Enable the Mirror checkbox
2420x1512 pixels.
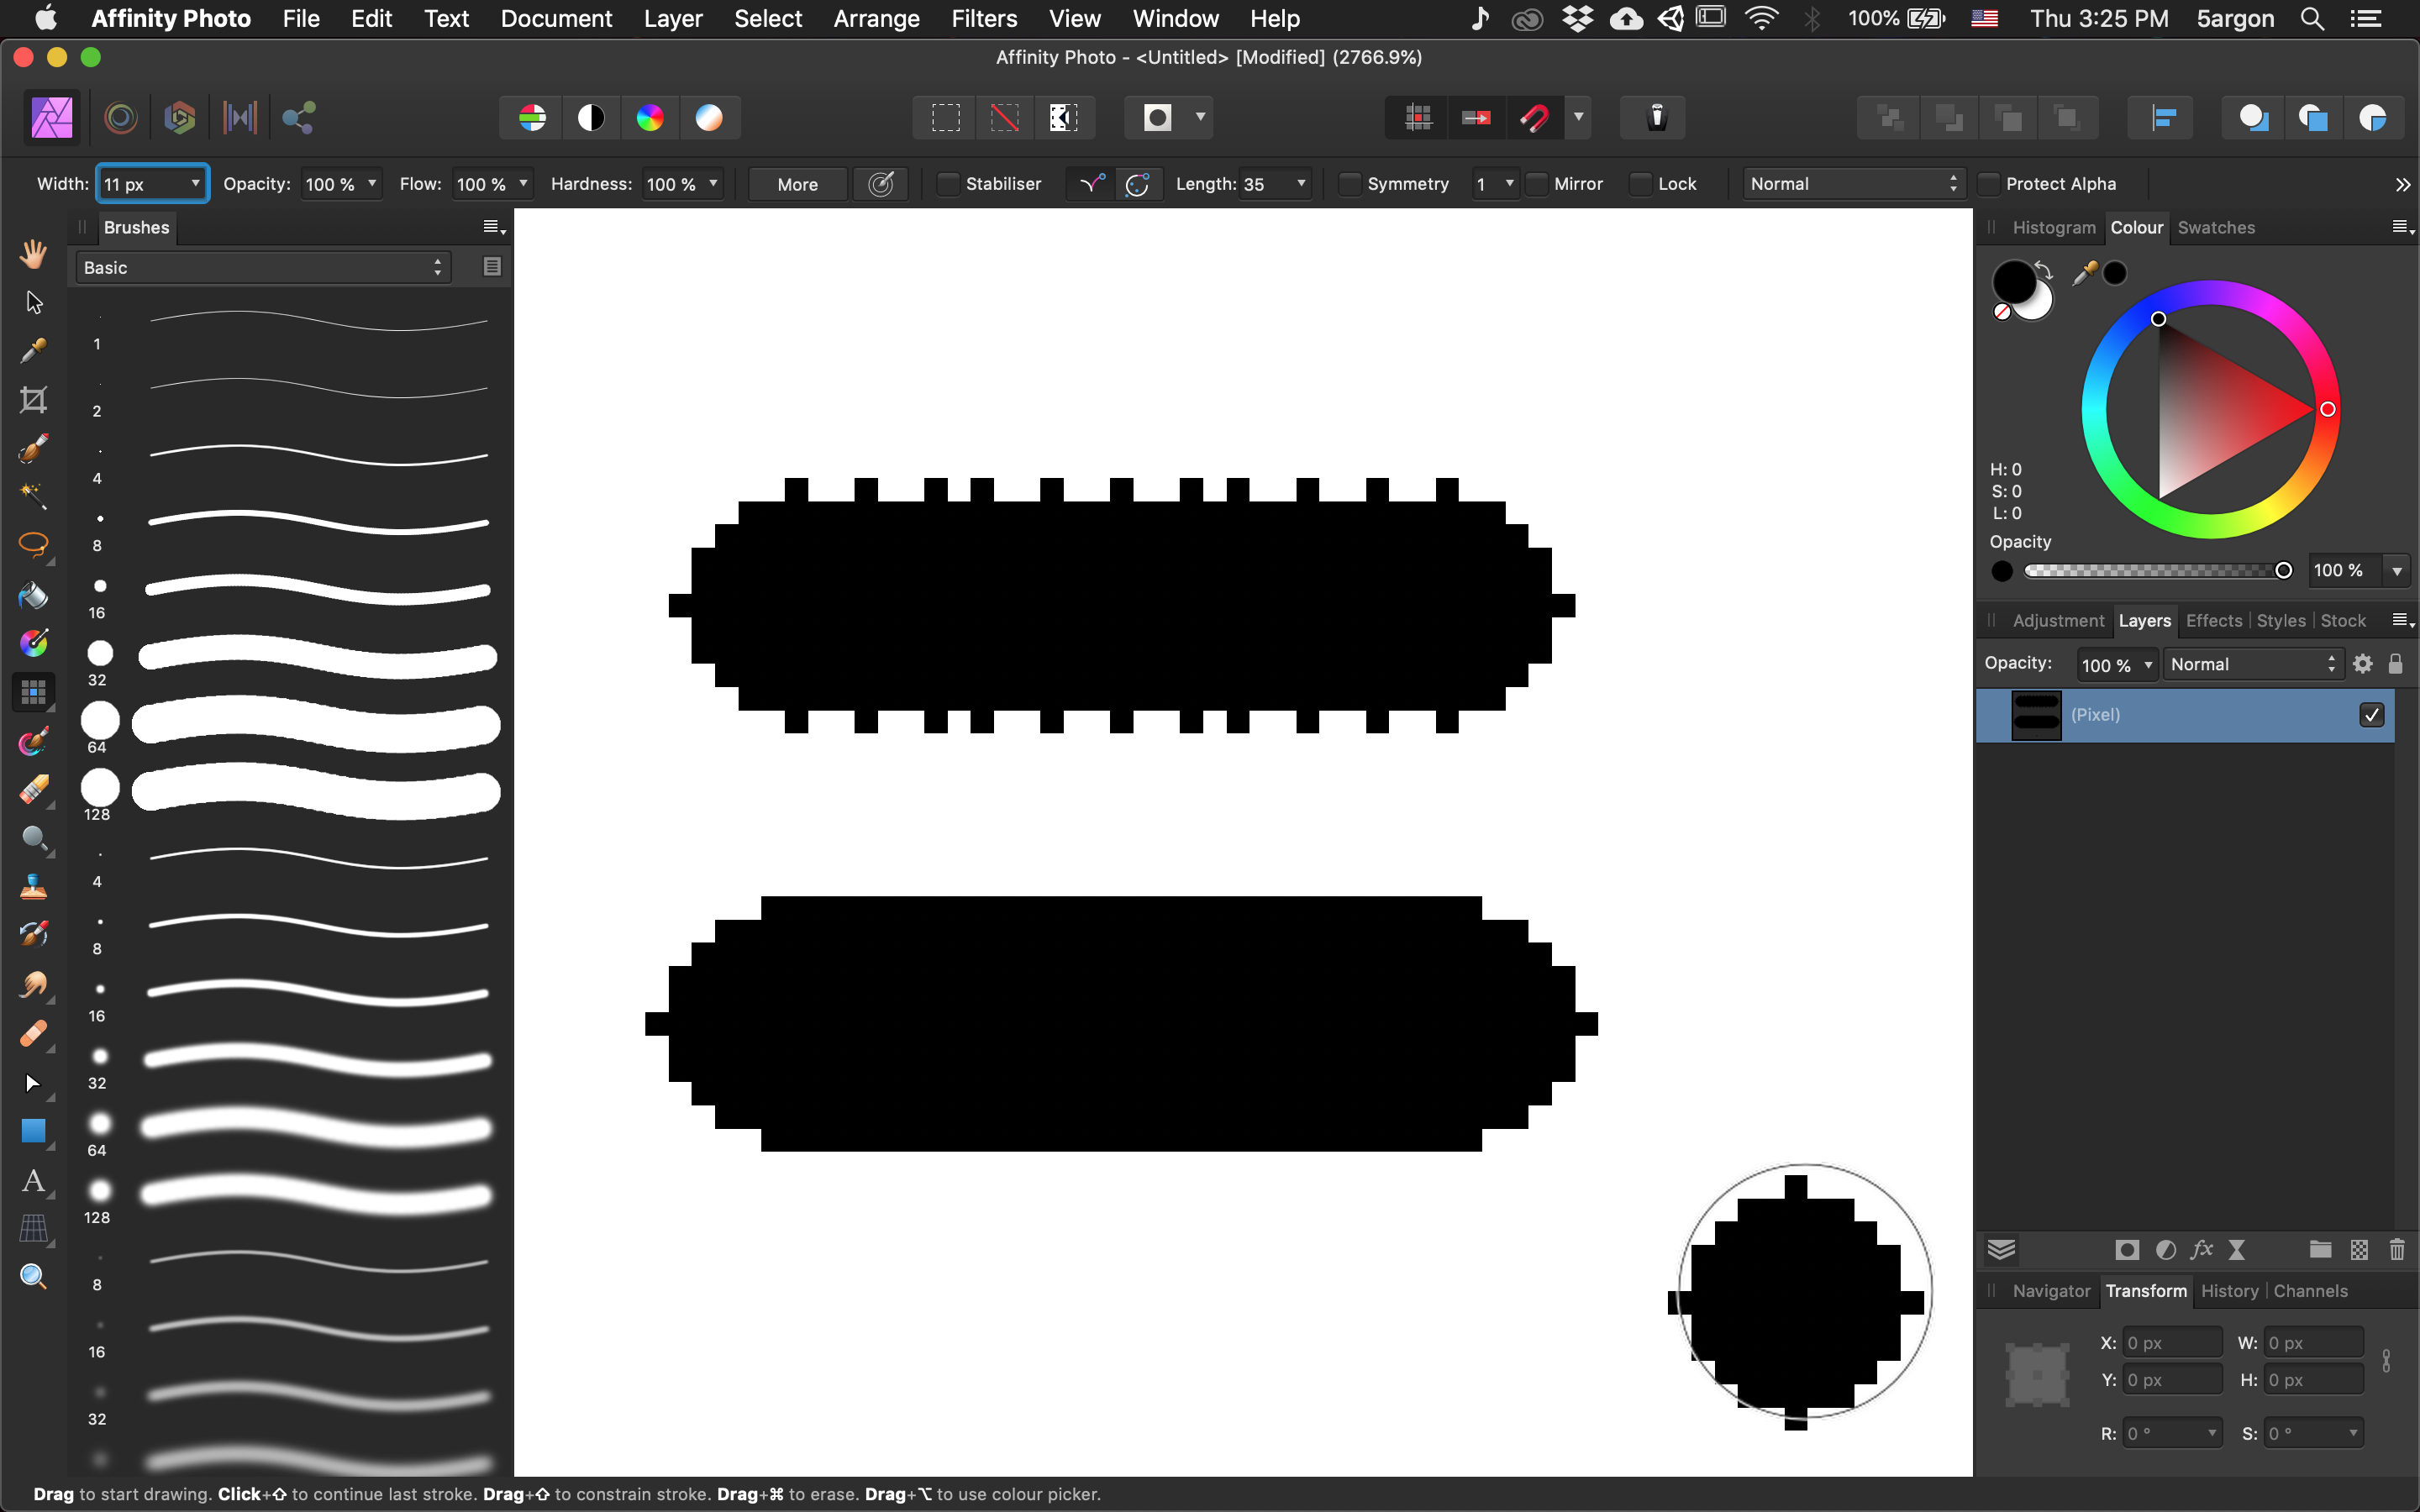tap(1537, 184)
